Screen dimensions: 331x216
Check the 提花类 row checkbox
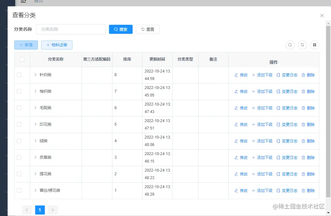point(19,174)
